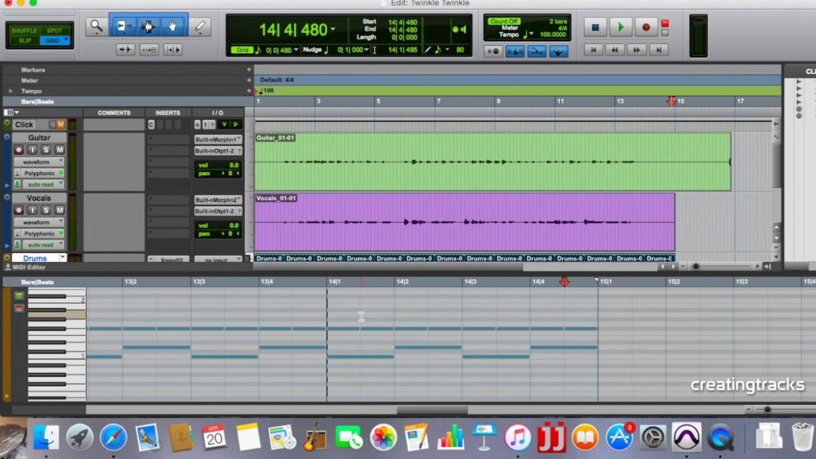The image size is (816, 459).
Task: Click Guitar track volume value field
Action: [x=218, y=165]
